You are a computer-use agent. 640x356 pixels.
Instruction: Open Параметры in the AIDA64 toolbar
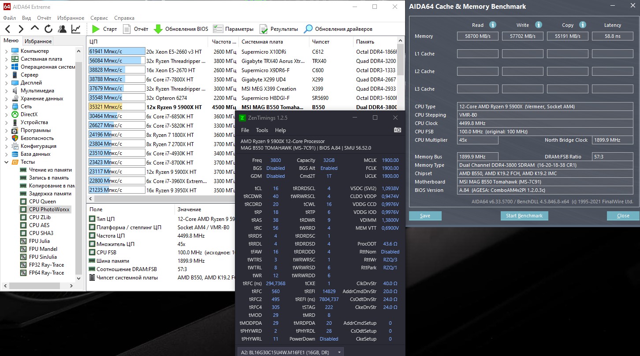pyautogui.click(x=233, y=29)
